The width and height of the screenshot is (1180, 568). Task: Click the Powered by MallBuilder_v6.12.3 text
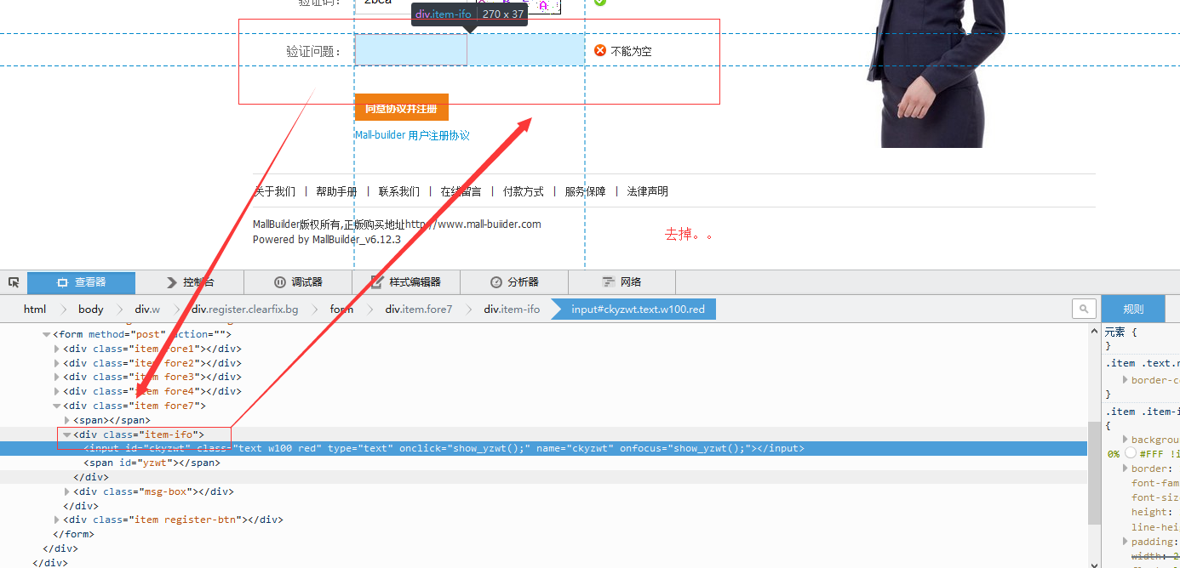[327, 240]
